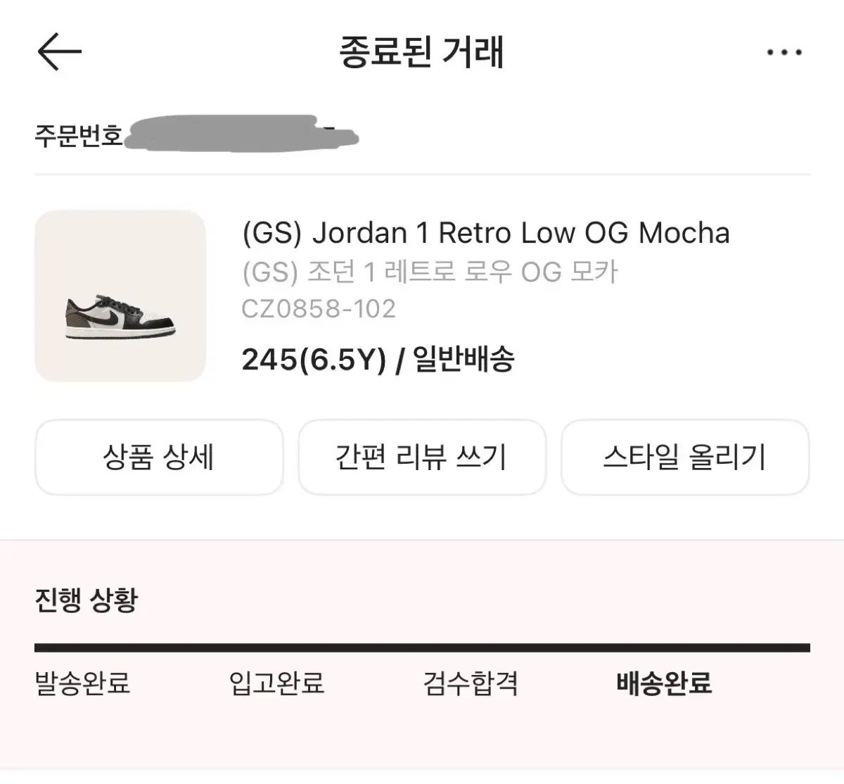This screenshot has width=844, height=784.
Task: Select the 검수합격 progress step
Action: coord(471,683)
